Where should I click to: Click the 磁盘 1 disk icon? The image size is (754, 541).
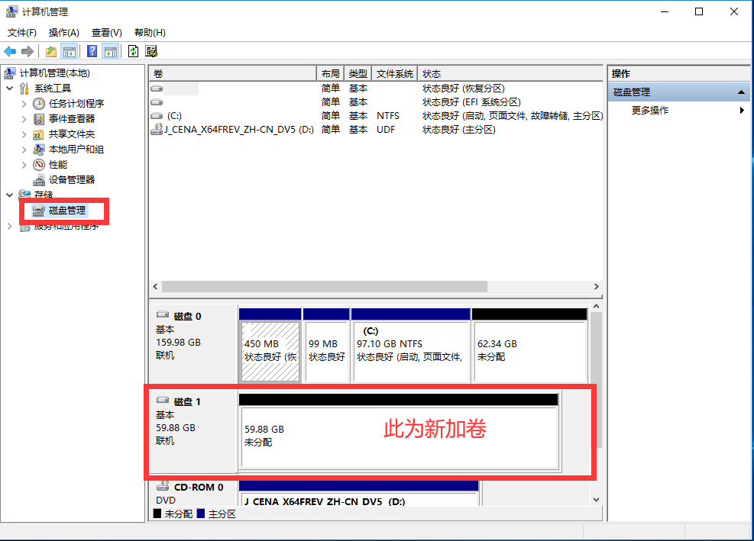[x=163, y=400]
